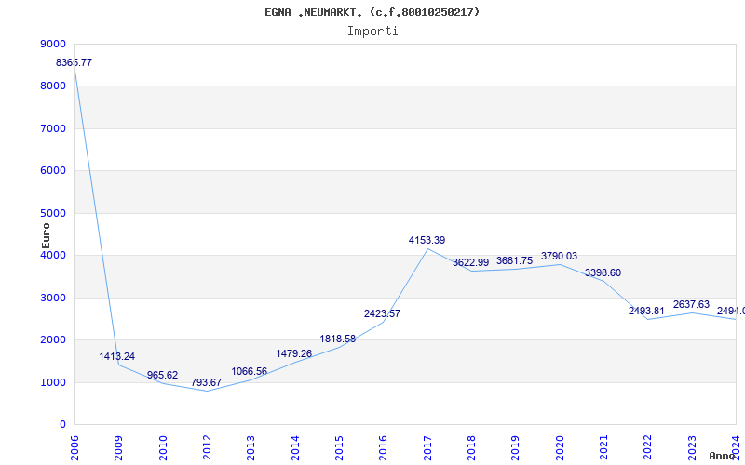Click the 1413.24 data point label
Image resolution: width=745 pixels, height=465 pixels.
click(117, 356)
